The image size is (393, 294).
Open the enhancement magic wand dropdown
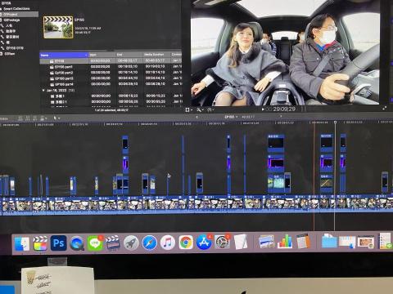click(x=200, y=109)
